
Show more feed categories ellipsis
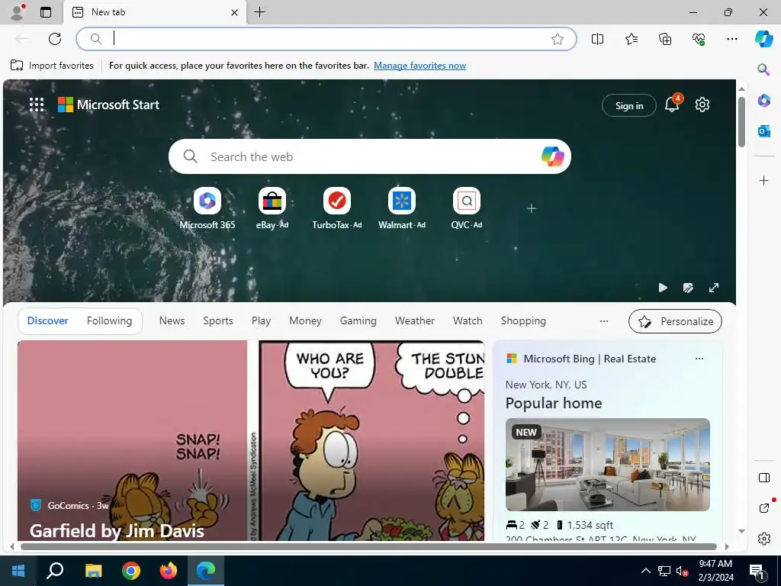coord(604,321)
